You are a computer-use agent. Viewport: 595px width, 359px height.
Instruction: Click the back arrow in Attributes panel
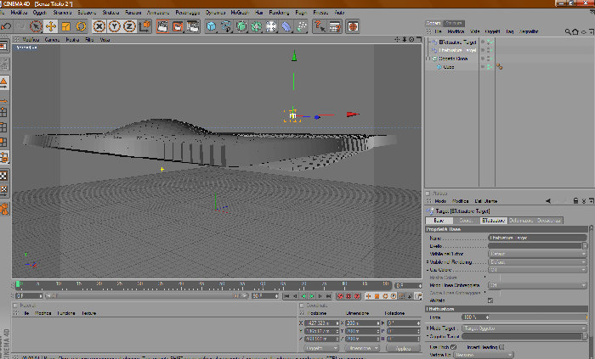coord(548,201)
